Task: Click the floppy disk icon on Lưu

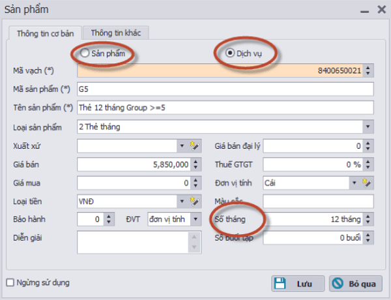Action: [280, 284]
